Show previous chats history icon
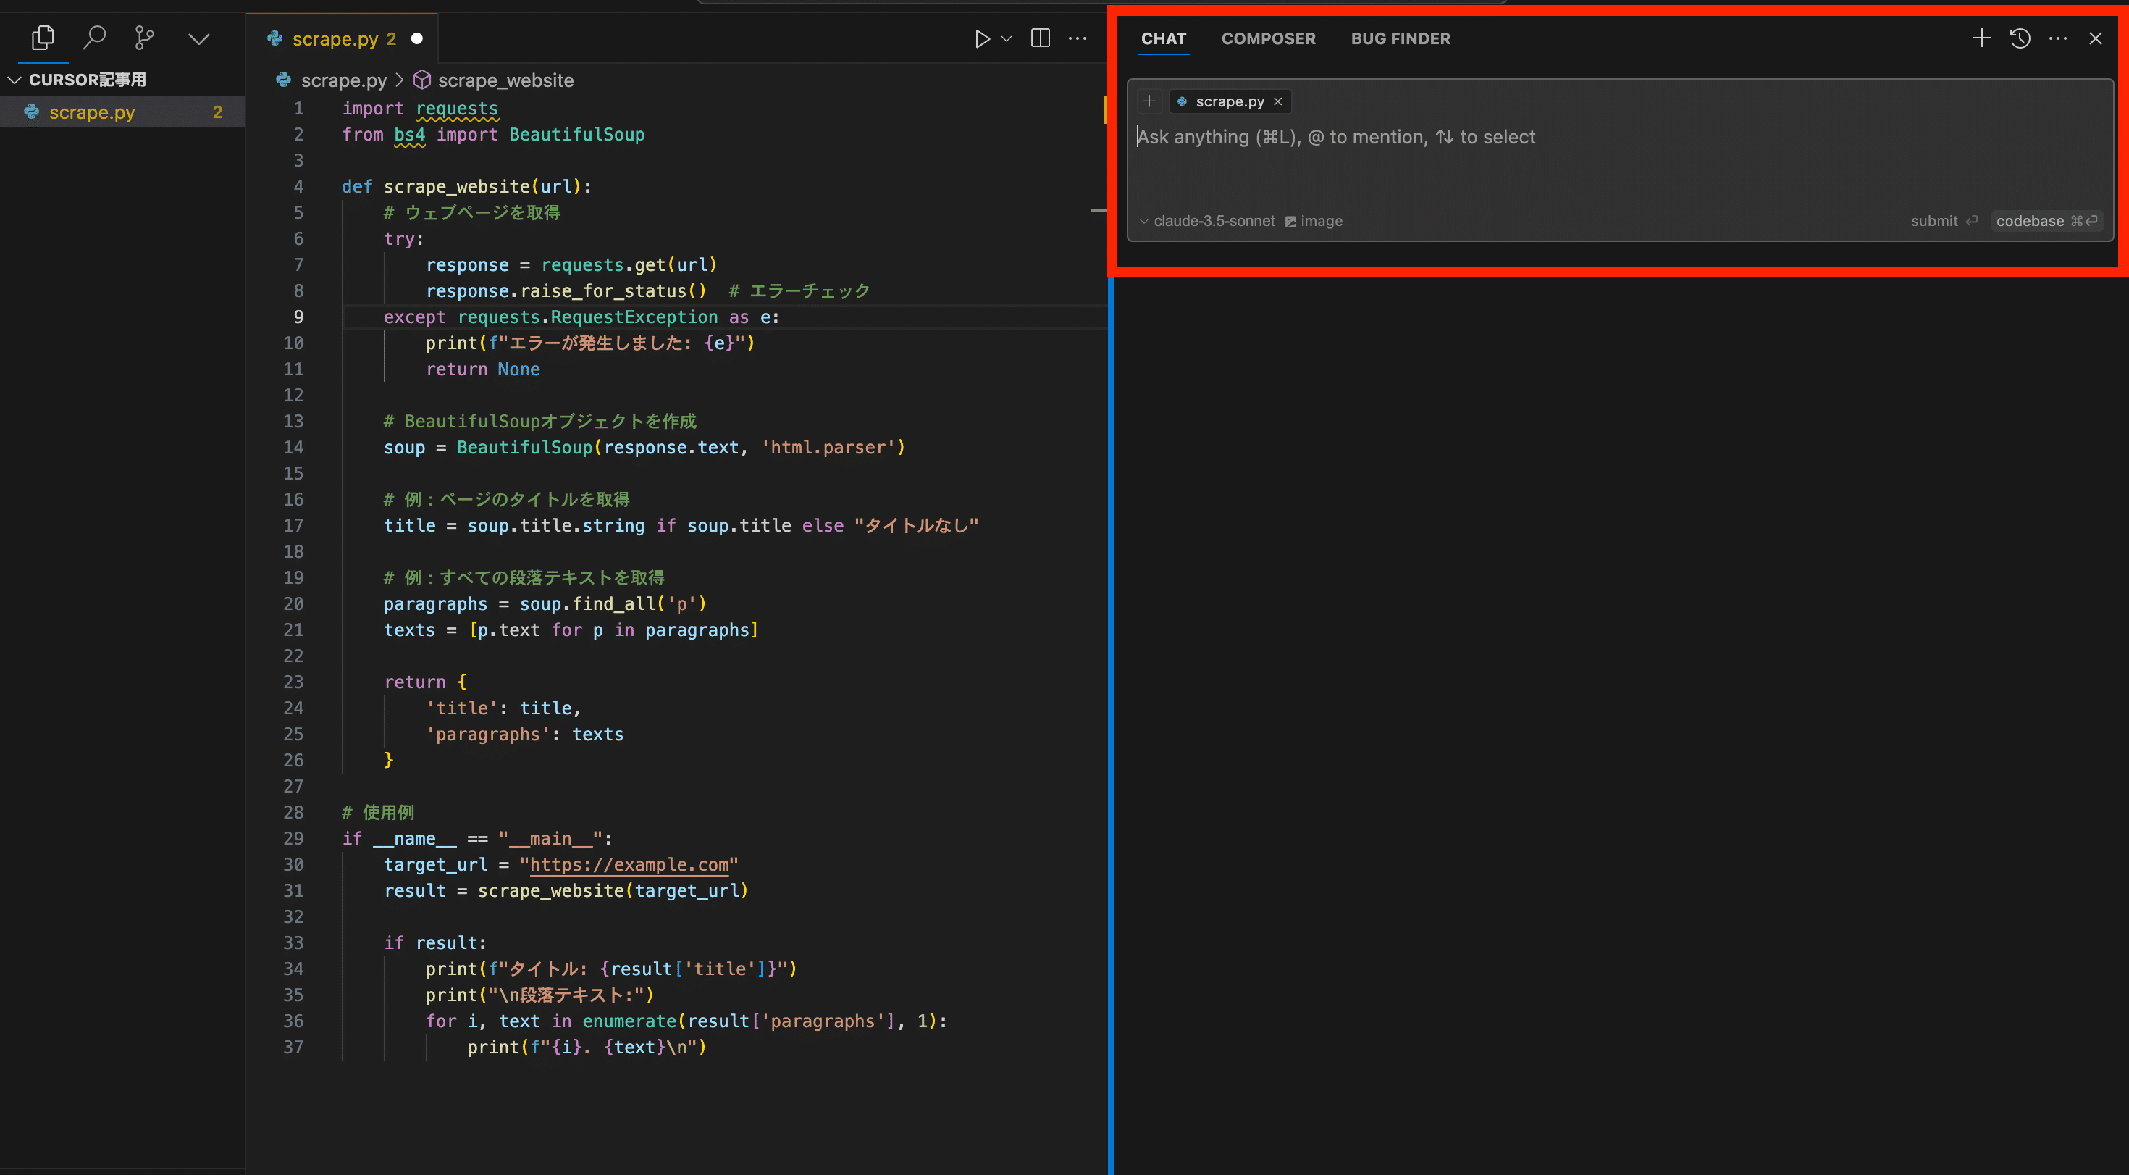 2020,39
